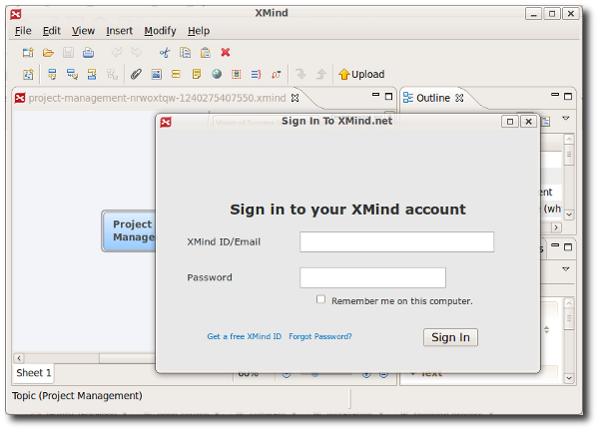
Task: Click the globe Hyperlink icon
Action: [217, 74]
